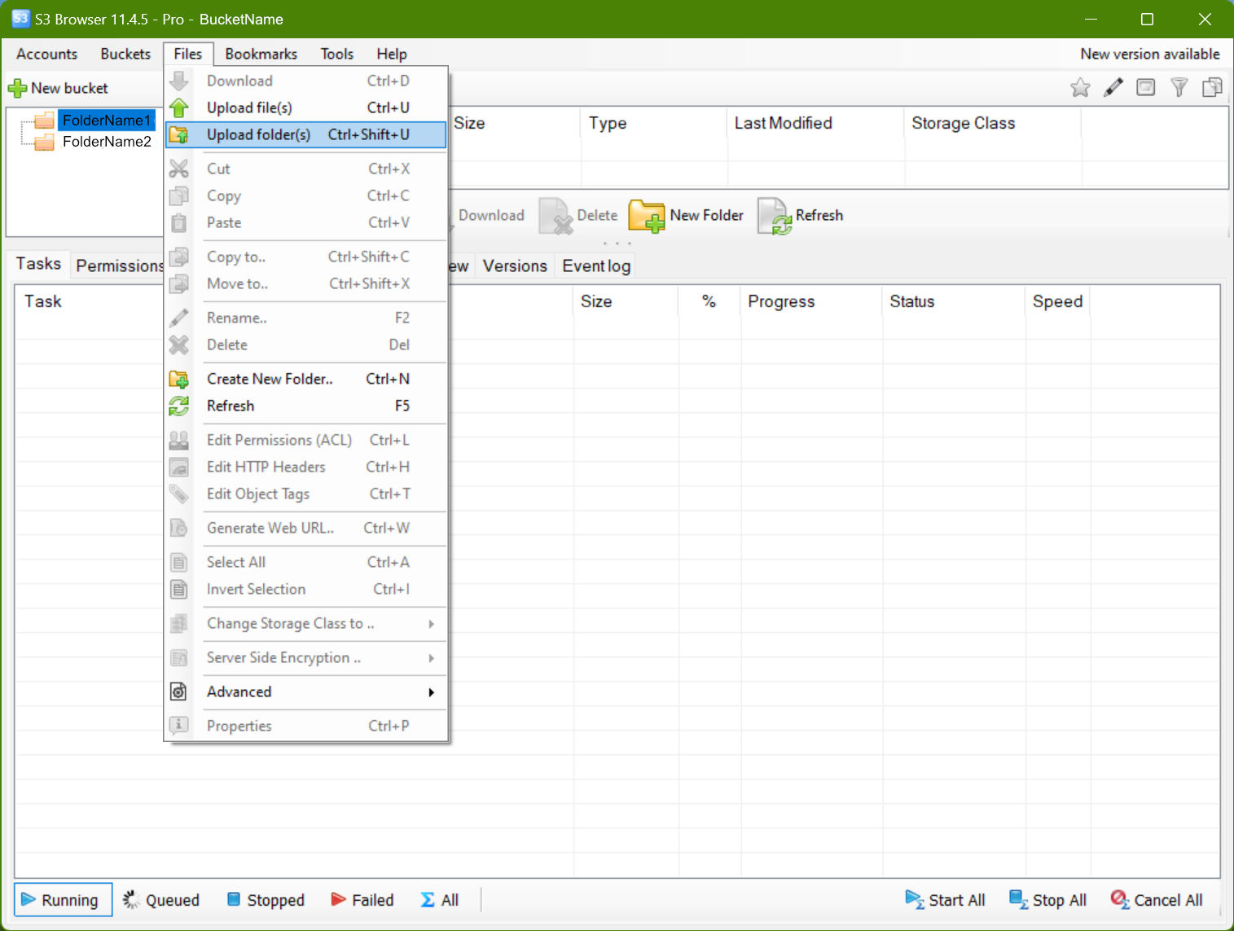1234x931 pixels.
Task: Click the Refresh icon next to New Folder
Action: pos(775,216)
